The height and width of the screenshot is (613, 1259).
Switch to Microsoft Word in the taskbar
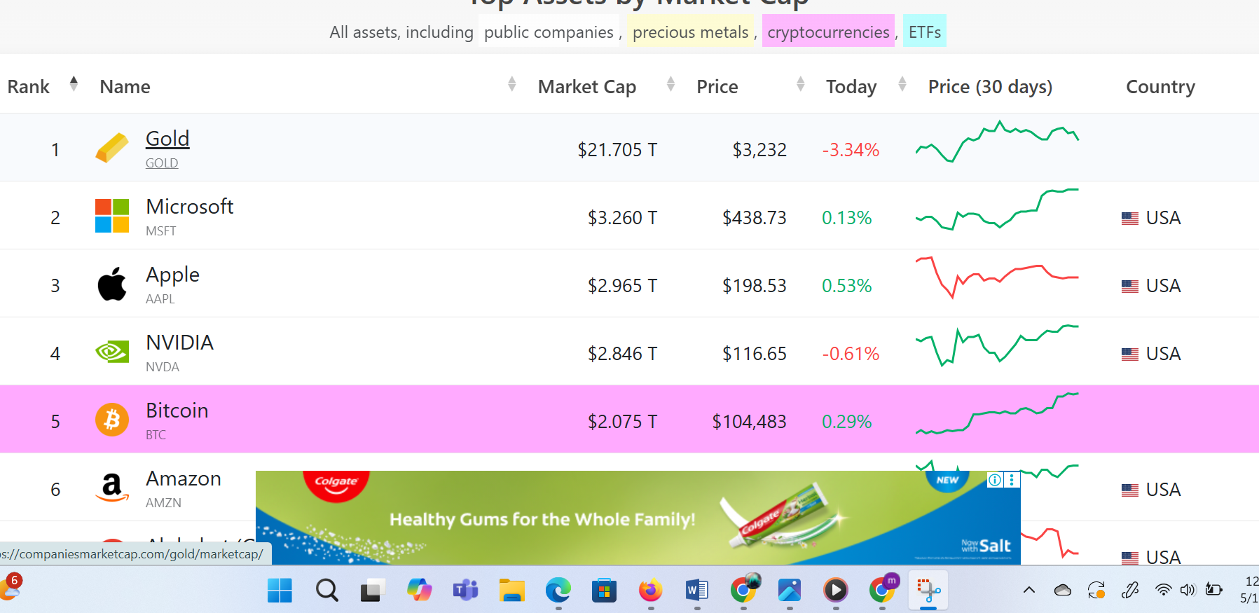696,591
